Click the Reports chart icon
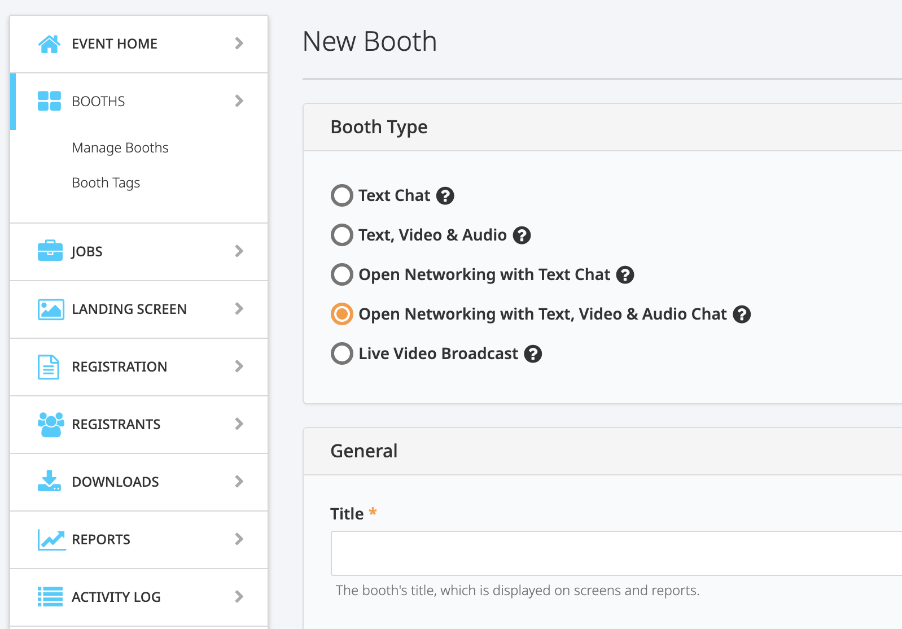Viewport: 902px width, 629px height. coord(51,539)
